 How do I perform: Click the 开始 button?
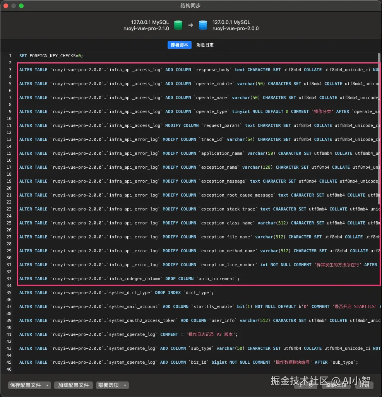(364, 385)
